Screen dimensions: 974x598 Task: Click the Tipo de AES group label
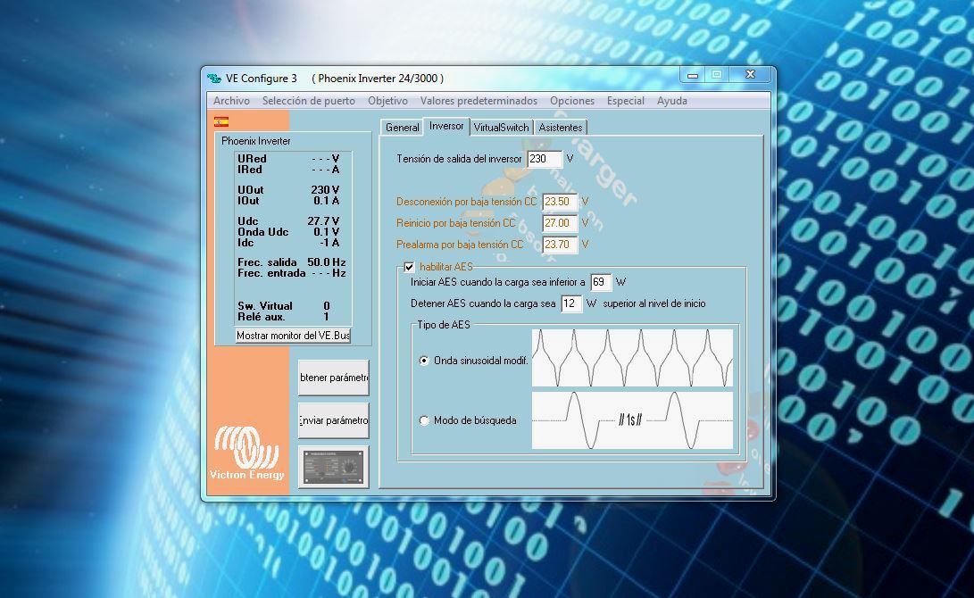point(444,325)
